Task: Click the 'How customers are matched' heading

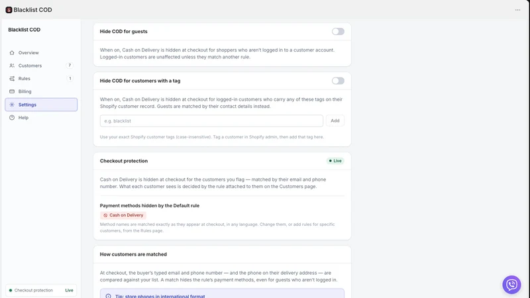Action: tap(133, 254)
